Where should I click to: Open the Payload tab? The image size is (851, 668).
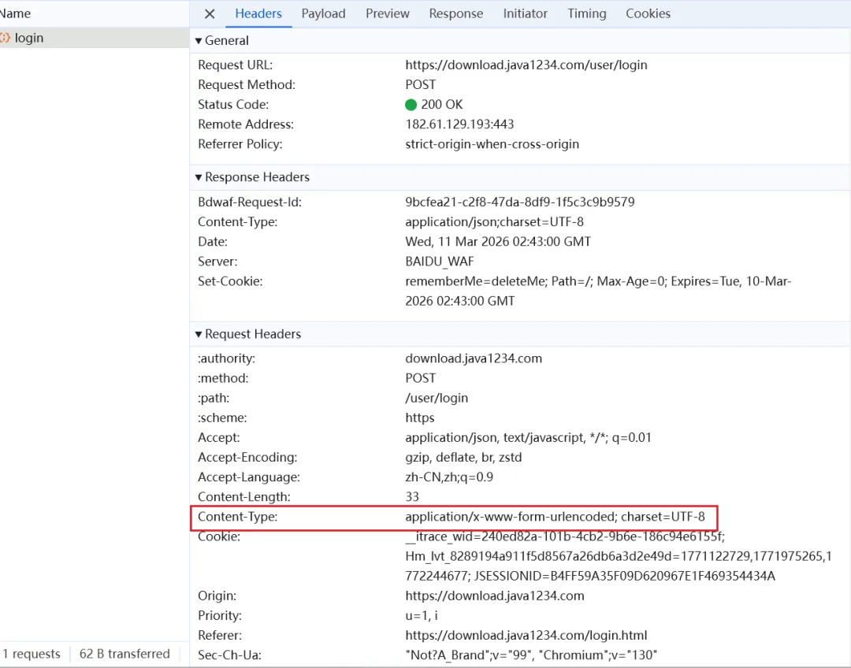point(324,13)
